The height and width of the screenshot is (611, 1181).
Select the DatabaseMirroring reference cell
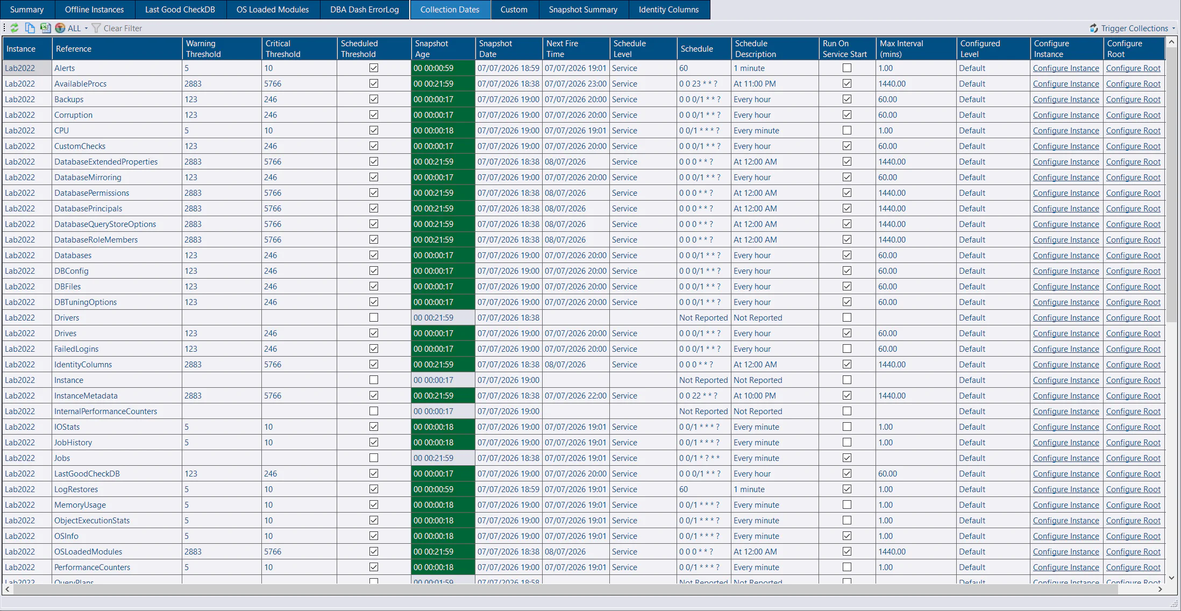(117, 177)
